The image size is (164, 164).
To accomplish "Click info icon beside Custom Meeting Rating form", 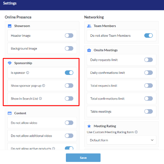I will pyautogui.click(x=136, y=132).
